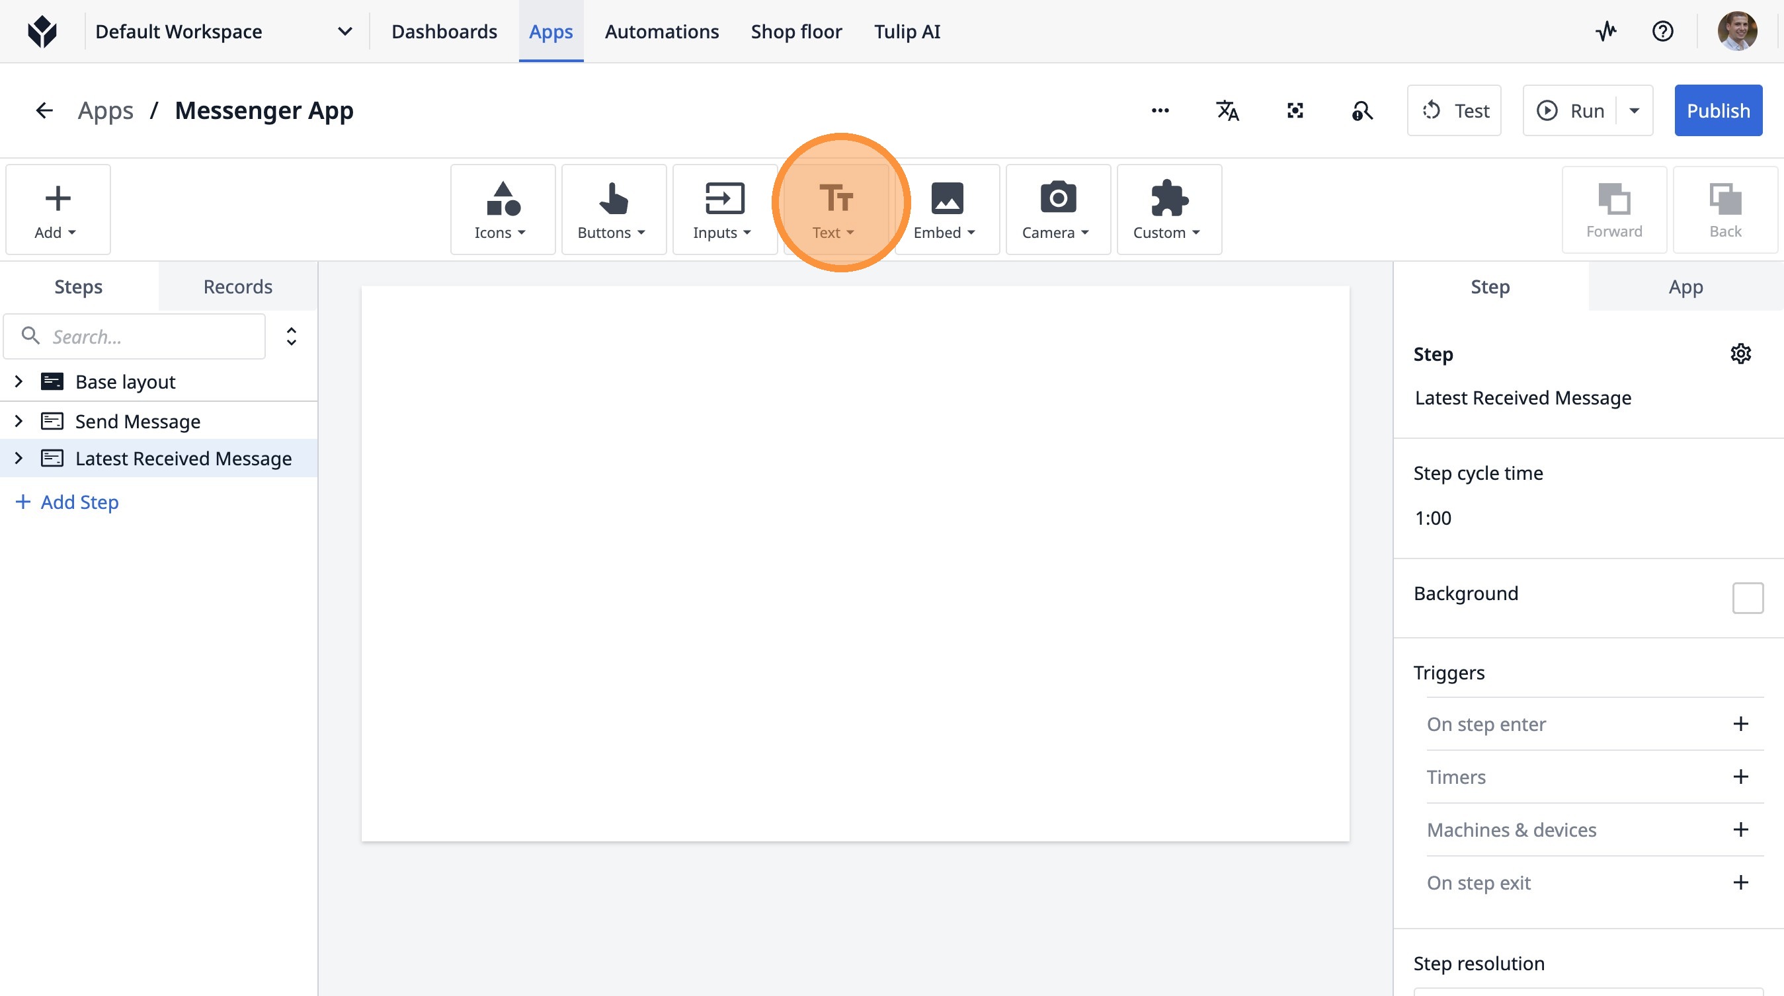Add an On step enter trigger
Viewport: 1784px width, 996px height.
click(x=1740, y=724)
